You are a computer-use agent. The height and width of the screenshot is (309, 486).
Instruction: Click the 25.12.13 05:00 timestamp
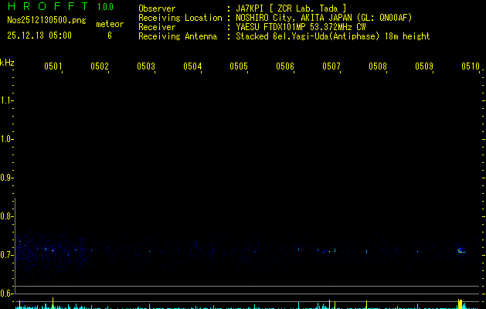tap(39, 36)
